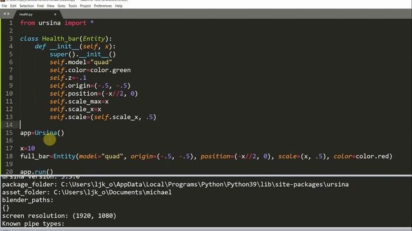
Task: Click 'from ursina import' on line 1
Action: tap(53, 23)
